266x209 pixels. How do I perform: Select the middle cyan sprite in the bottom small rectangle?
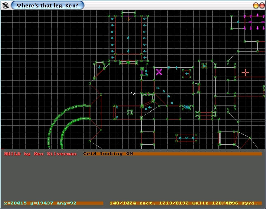tap(186, 138)
